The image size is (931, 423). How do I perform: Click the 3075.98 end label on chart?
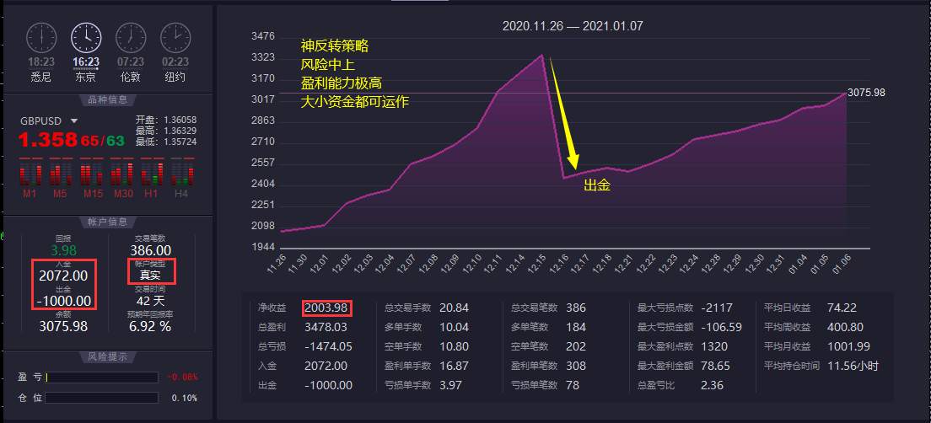click(866, 93)
